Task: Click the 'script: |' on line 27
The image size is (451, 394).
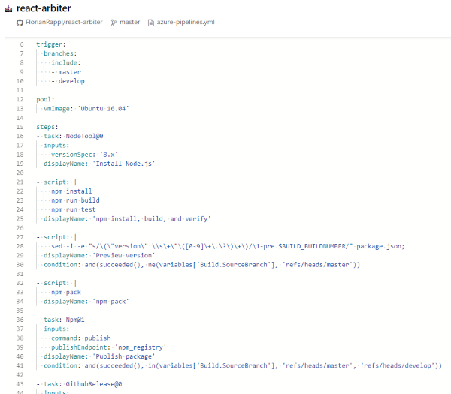Action: [56, 237]
